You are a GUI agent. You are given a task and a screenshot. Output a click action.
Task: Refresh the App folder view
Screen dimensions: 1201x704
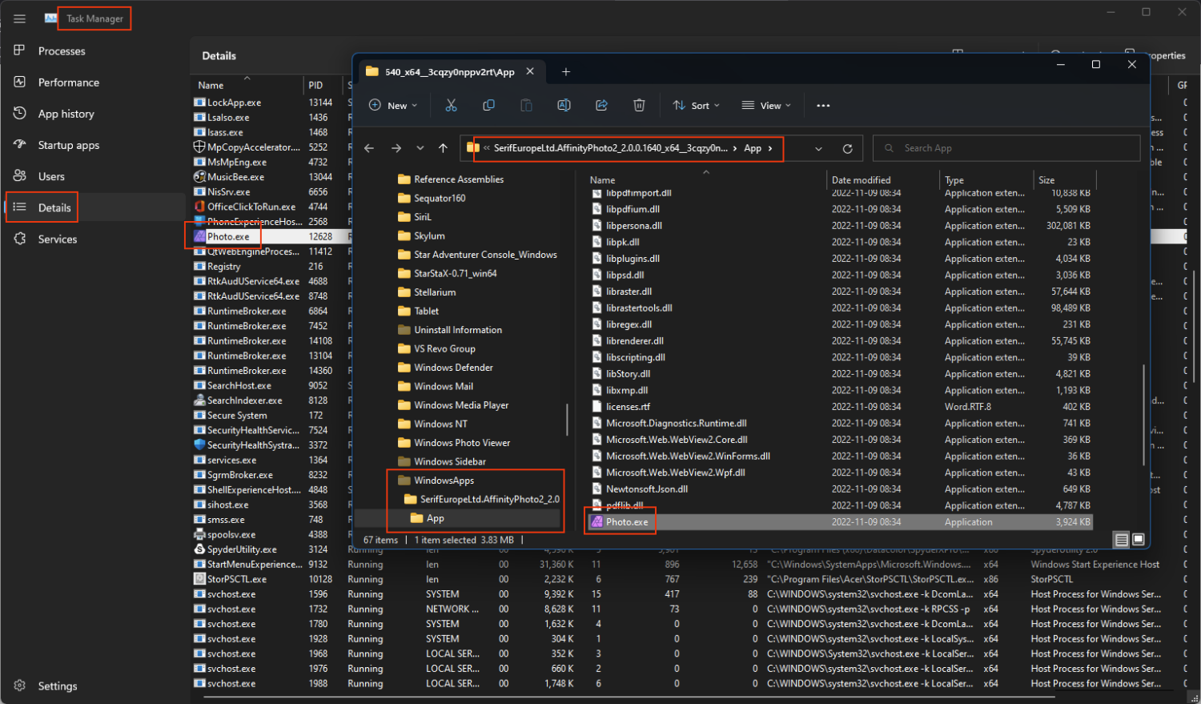click(848, 148)
